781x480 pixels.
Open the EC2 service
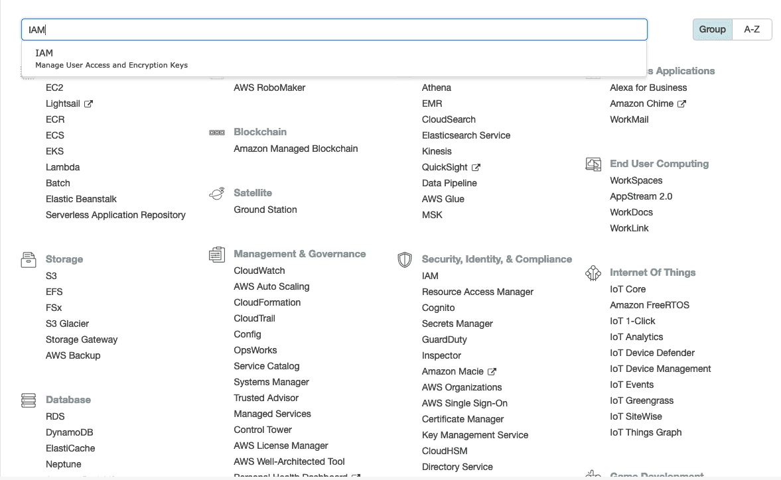(54, 88)
